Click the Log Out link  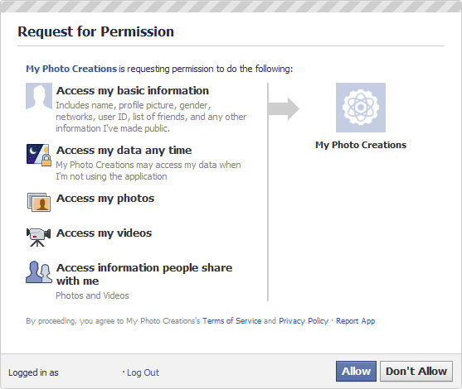[143, 372]
